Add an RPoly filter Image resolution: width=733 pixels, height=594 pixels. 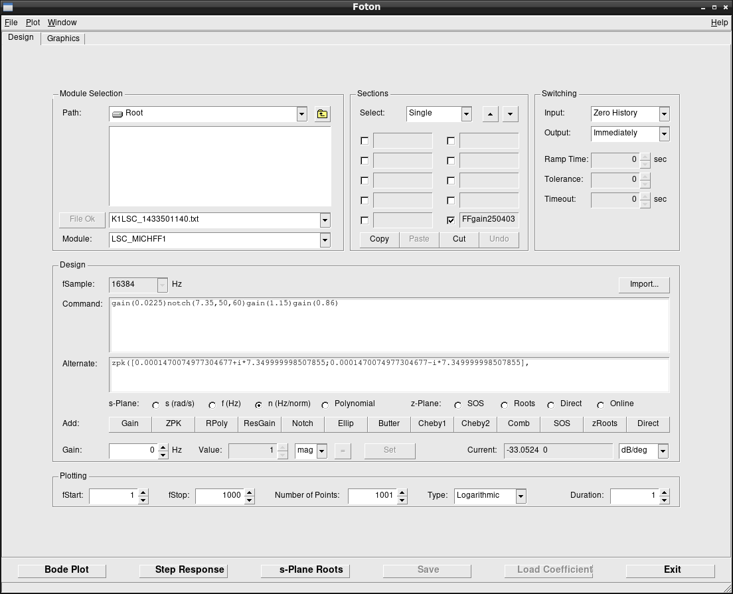click(x=216, y=424)
